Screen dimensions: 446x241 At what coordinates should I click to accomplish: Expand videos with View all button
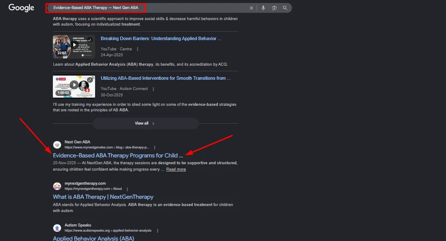tap(145, 123)
